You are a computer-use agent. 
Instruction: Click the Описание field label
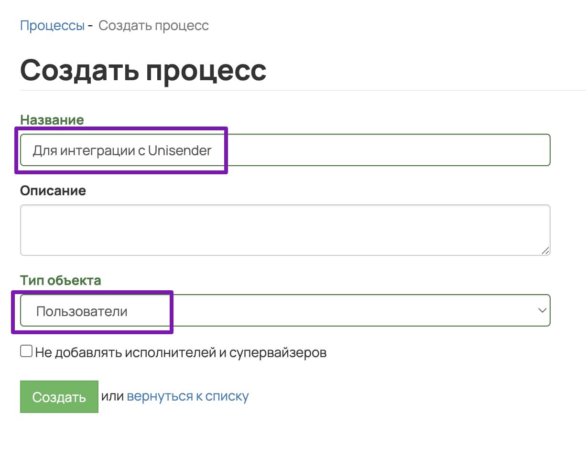[53, 190]
